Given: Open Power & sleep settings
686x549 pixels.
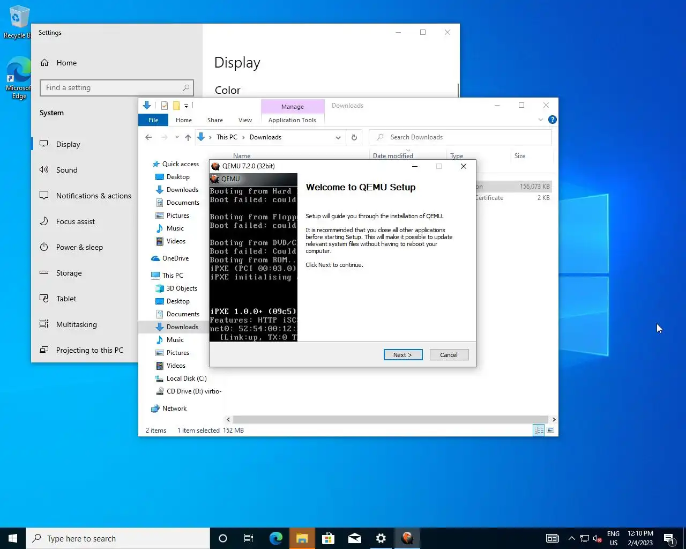Looking at the screenshot, I should click(x=79, y=247).
